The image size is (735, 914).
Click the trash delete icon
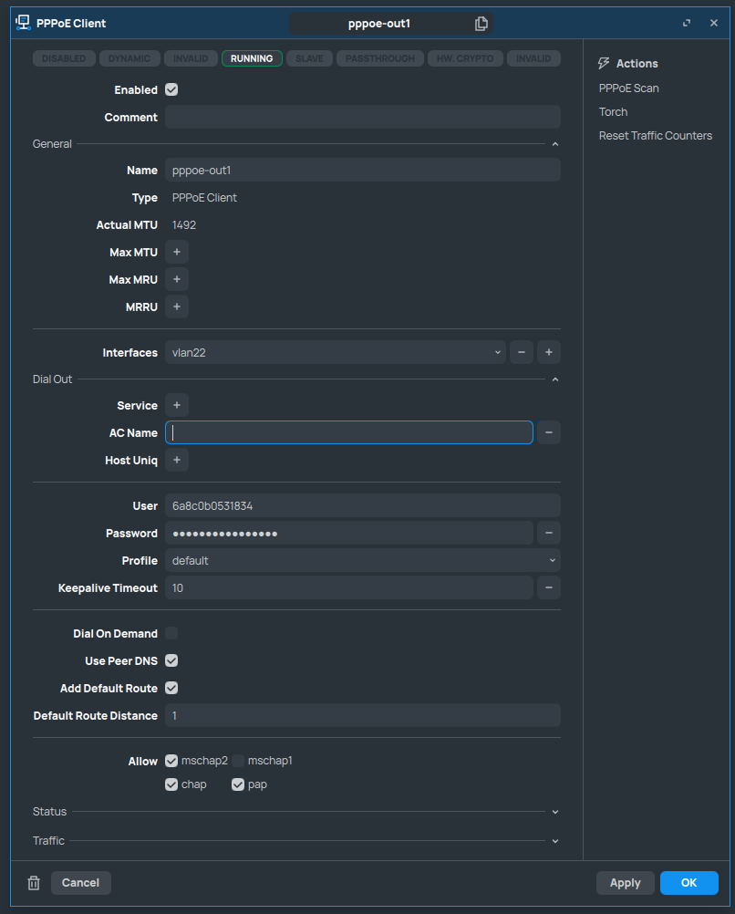(x=34, y=882)
